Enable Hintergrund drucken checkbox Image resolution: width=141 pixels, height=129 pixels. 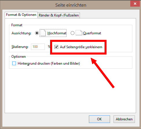click(x=14, y=63)
